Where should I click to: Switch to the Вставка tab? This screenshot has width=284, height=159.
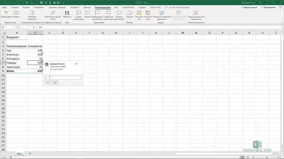click(26, 8)
